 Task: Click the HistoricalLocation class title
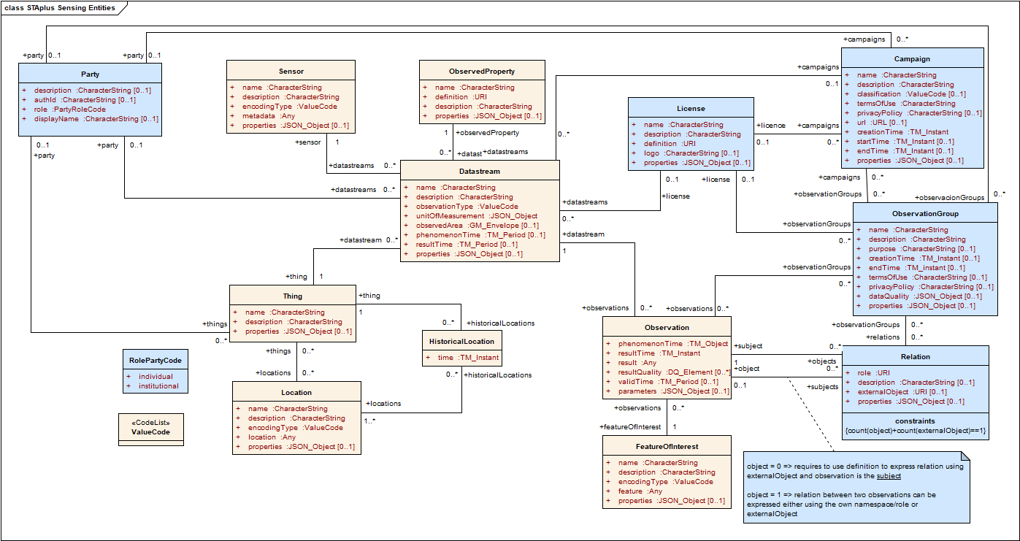pos(461,341)
